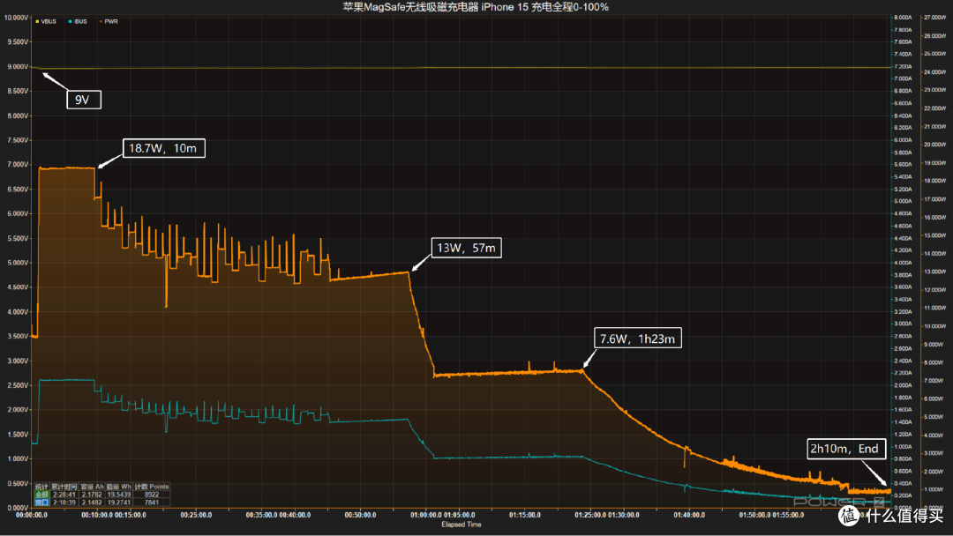Click the 01:15:00.0 time axis label
The image size is (953, 536).
click(524, 515)
